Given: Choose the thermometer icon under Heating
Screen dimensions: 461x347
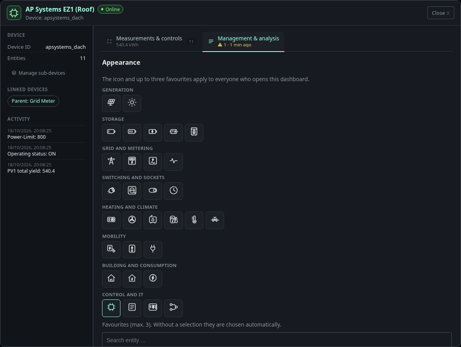Looking at the screenshot, I should (x=194, y=220).
